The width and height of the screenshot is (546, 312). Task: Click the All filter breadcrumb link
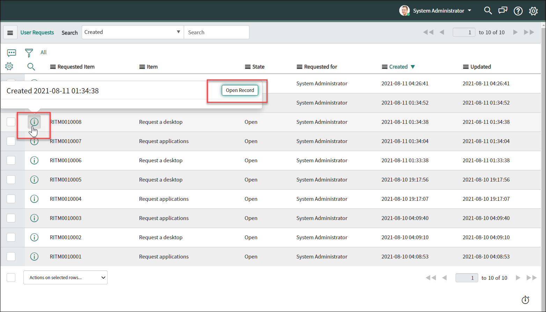43,52
